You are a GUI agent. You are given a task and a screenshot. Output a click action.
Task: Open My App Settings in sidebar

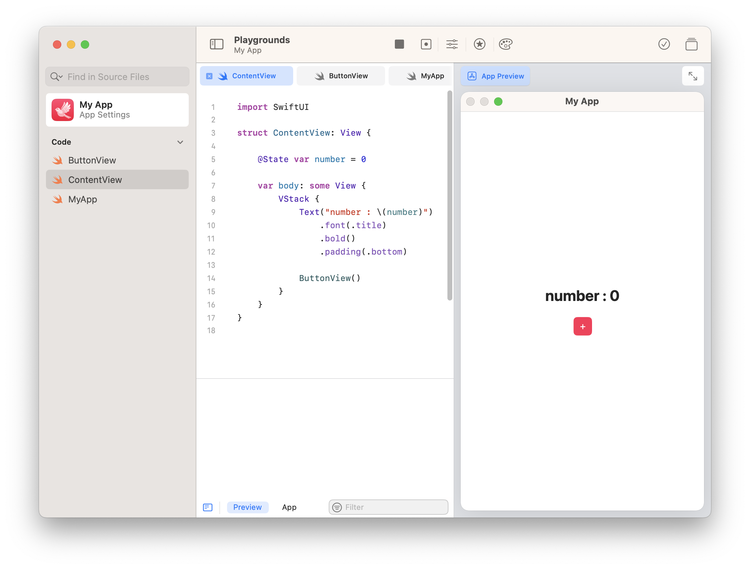(117, 110)
